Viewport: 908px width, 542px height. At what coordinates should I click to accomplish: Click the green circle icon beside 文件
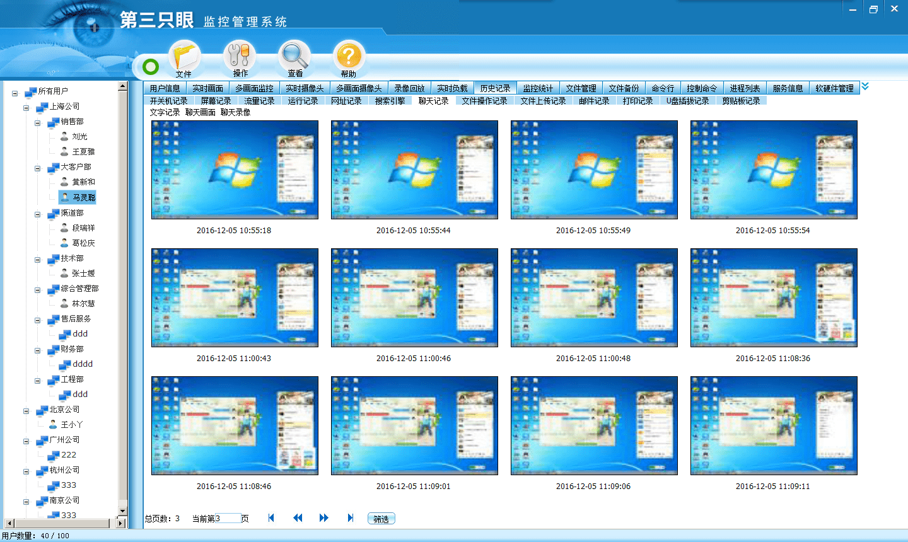151,66
